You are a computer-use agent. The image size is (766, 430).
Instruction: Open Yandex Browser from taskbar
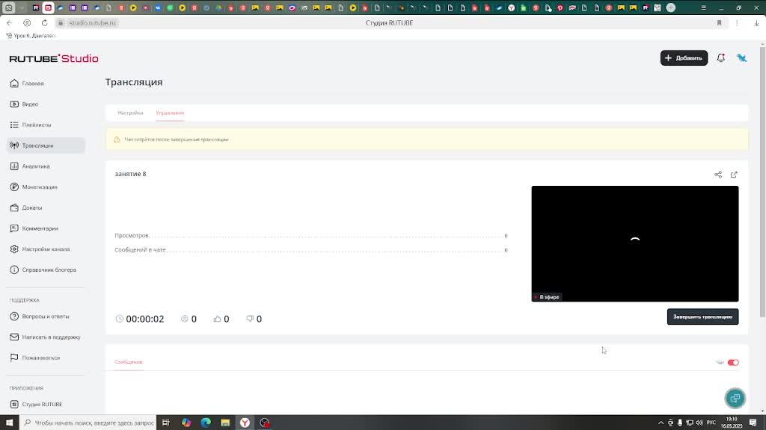(x=245, y=423)
